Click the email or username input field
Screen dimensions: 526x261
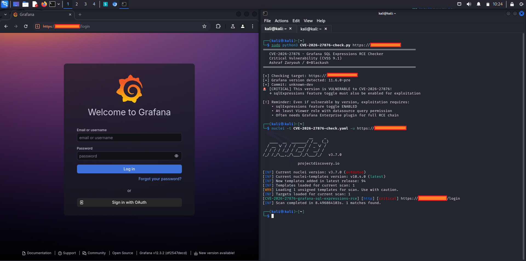129,137
